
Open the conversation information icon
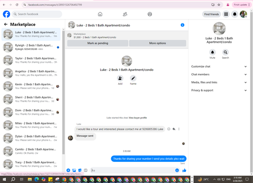(182, 25)
